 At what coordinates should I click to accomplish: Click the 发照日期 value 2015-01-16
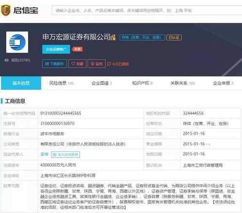coord(194,154)
